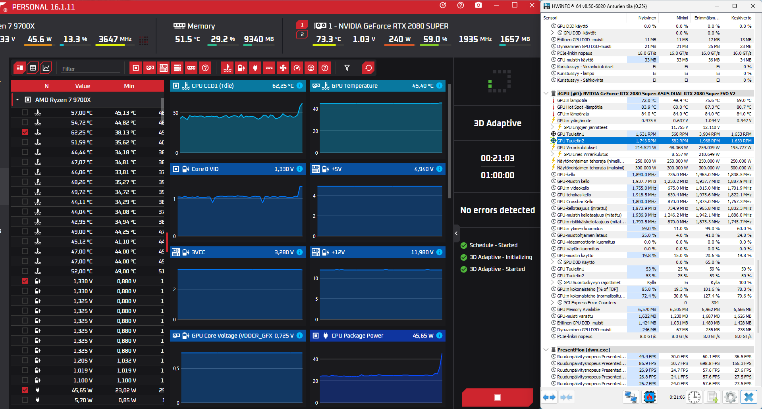Collapse the dGPU RTX 2080 Super section in HWiNFO
762x409 pixels.
[546, 94]
